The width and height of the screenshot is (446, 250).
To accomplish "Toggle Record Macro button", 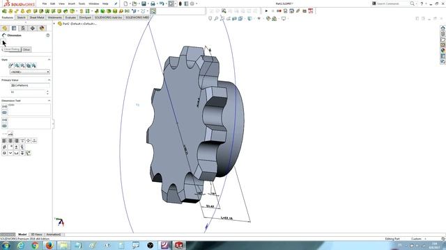I will pyautogui.click(x=279, y=11).
